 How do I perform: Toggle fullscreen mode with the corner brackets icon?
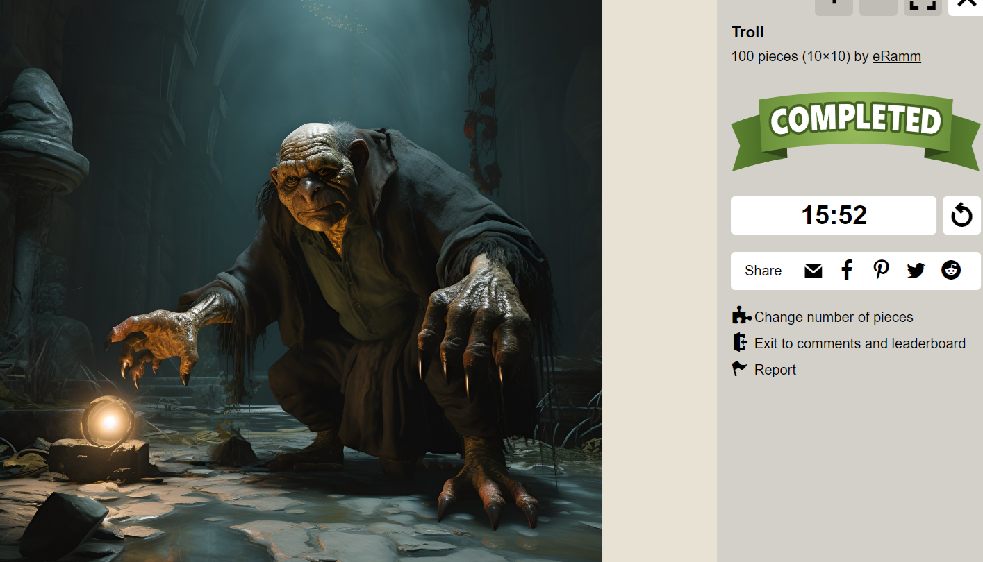[923, 6]
